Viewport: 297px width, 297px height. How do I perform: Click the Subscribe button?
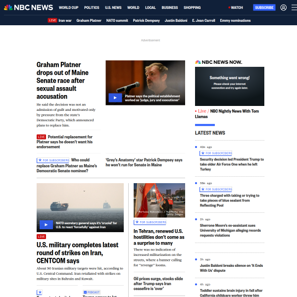(264, 7)
